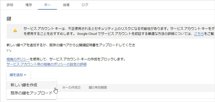
Task: Select the active キー tab
Action: point(47,5)
